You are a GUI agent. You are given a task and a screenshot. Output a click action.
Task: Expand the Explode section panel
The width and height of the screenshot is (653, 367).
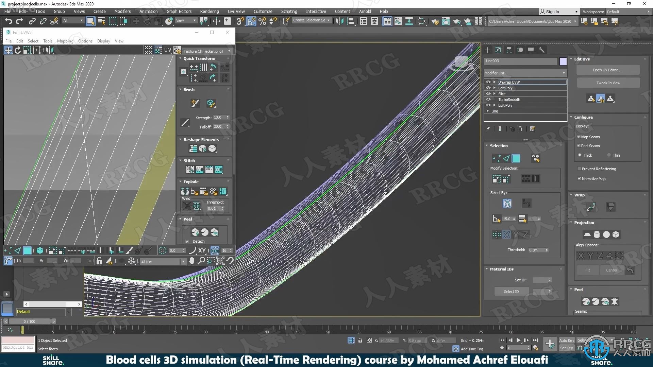[190, 181]
